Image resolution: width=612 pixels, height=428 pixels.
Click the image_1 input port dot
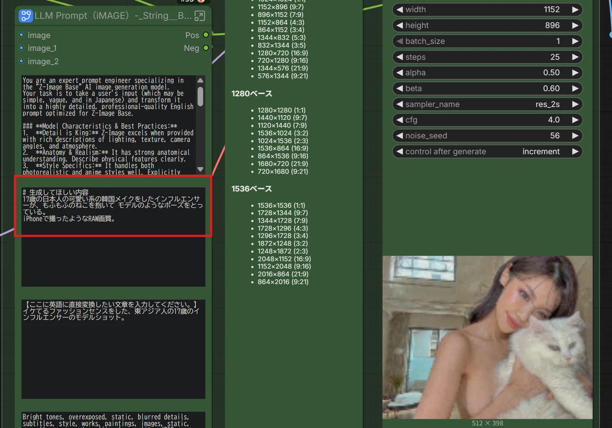coord(21,48)
